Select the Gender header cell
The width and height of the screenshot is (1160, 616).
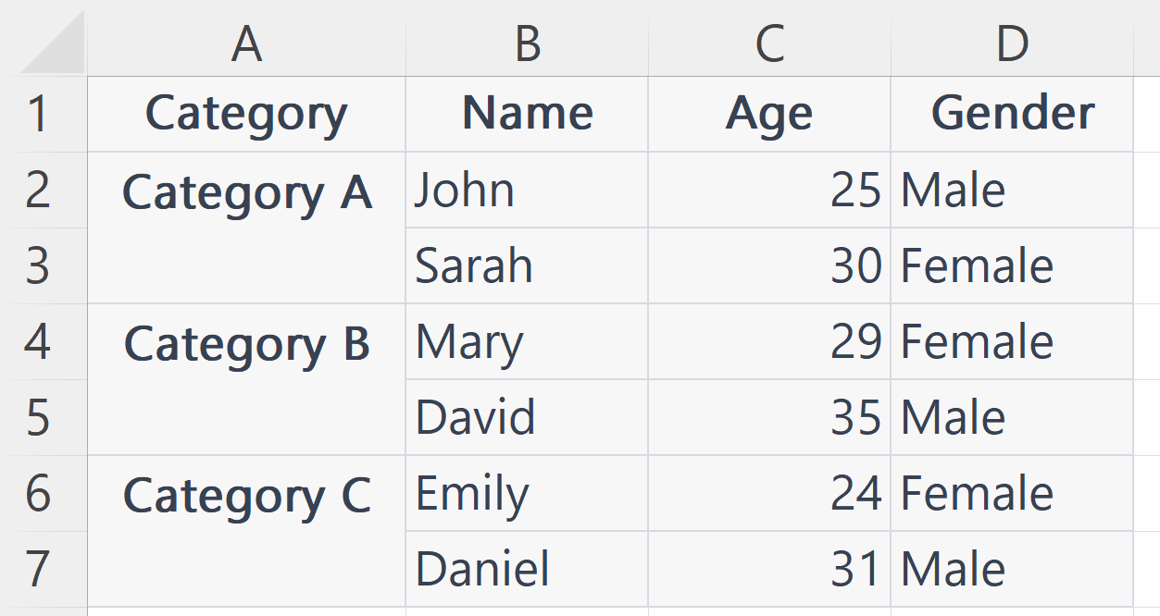1011,113
